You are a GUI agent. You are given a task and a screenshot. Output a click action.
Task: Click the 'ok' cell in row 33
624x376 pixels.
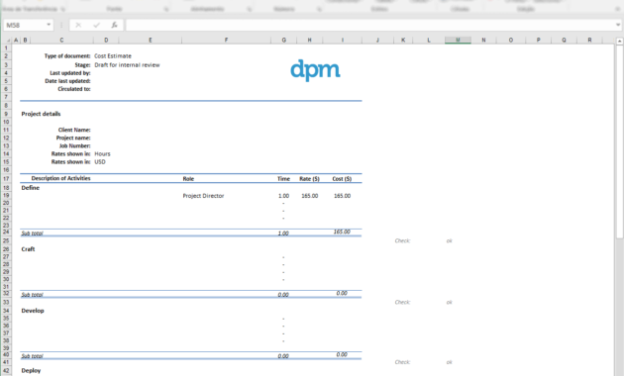(x=449, y=302)
